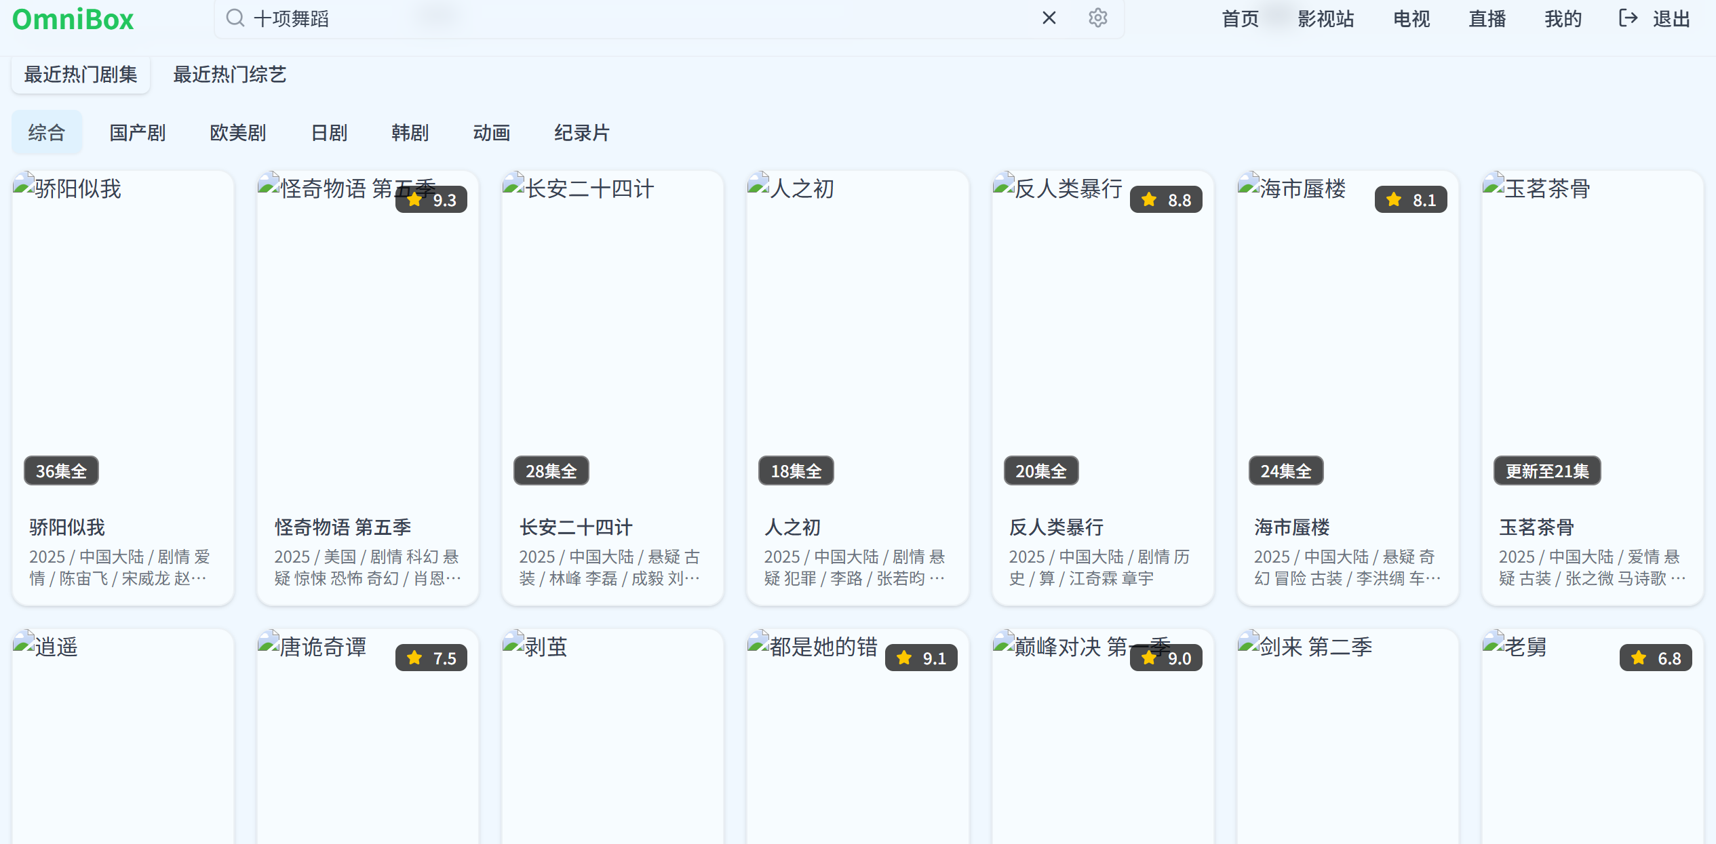The image size is (1716, 844).
Task: Open the settings gear icon
Action: point(1097,18)
